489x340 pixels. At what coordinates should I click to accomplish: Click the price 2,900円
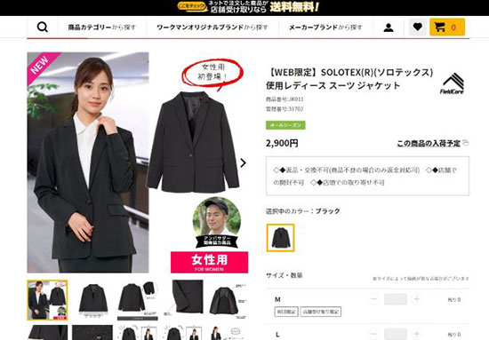pos(282,143)
